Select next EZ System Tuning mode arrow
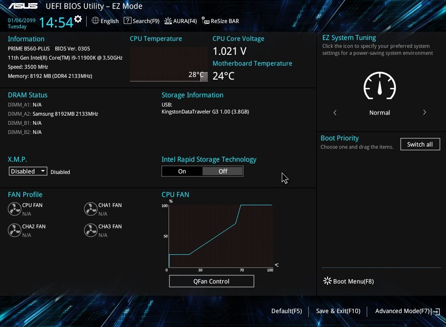This screenshot has height=327, width=446. [424, 112]
